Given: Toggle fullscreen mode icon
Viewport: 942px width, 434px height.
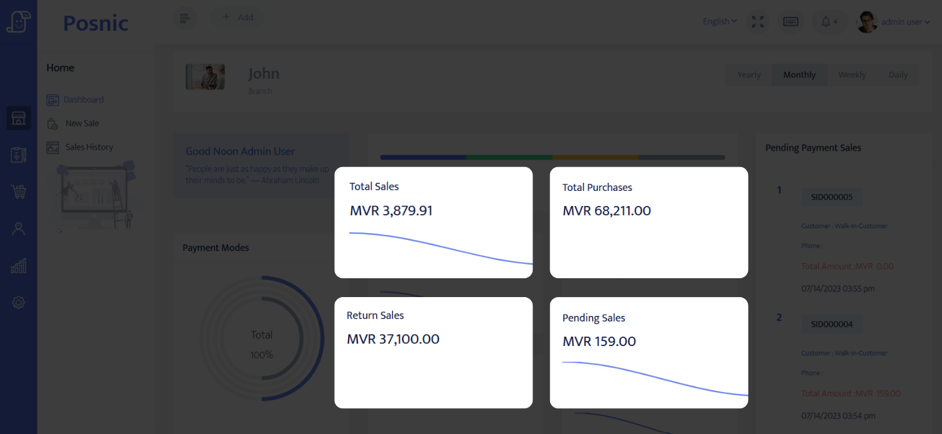Looking at the screenshot, I should pos(758,22).
